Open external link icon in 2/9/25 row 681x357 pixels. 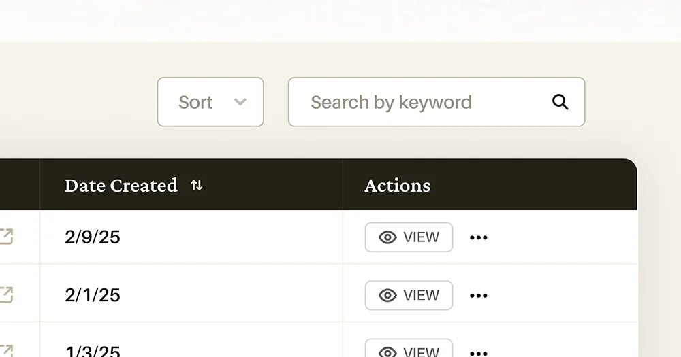(5, 237)
